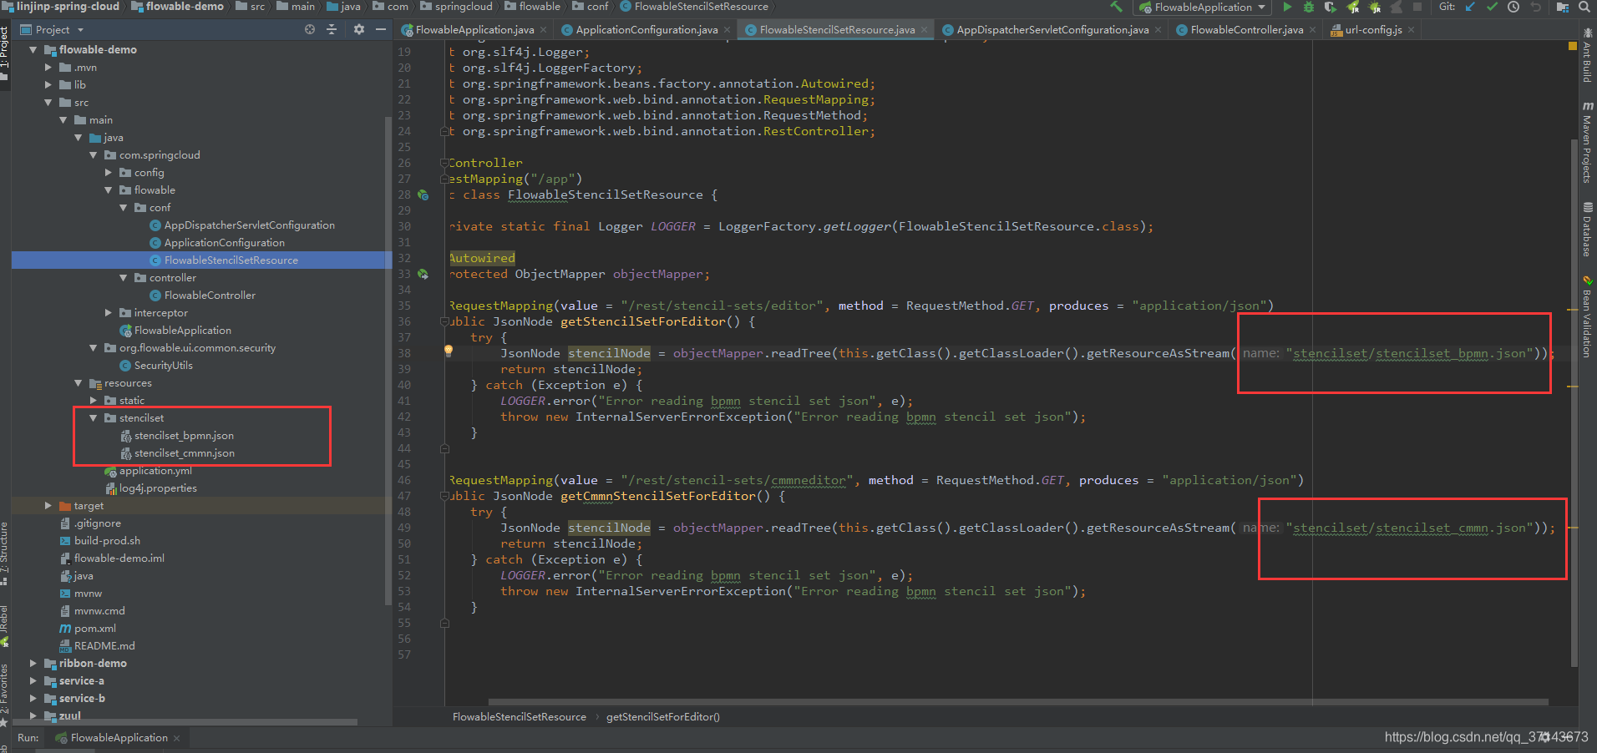Fold the method at line 47
This screenshot has height=753, width=1597.
(444, 497)
